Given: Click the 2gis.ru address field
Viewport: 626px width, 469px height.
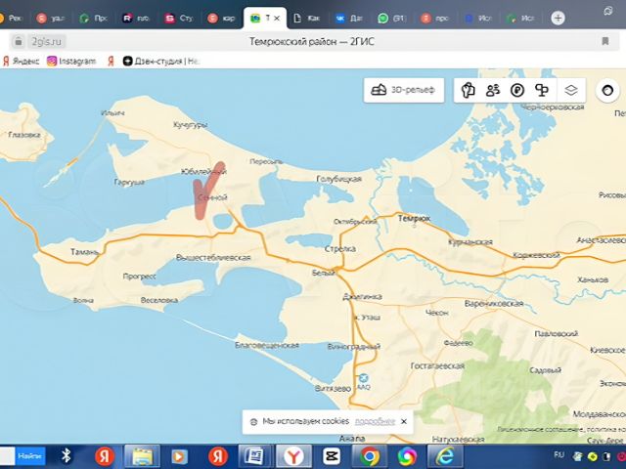Looking at the screenshot, I should click(x=46, y=41).
